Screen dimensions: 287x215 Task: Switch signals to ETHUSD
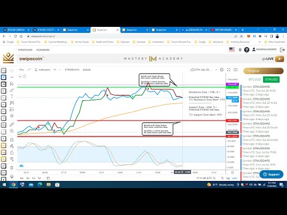(x=271, y=79)
